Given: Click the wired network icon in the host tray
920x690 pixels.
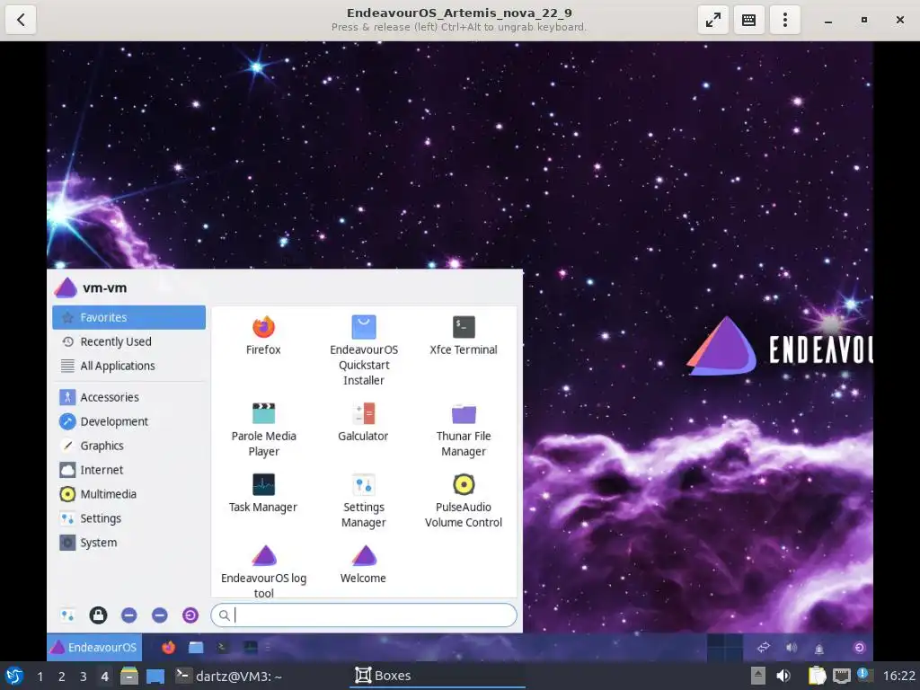Looking at the screenshot, I should click(x=841, y=676).
